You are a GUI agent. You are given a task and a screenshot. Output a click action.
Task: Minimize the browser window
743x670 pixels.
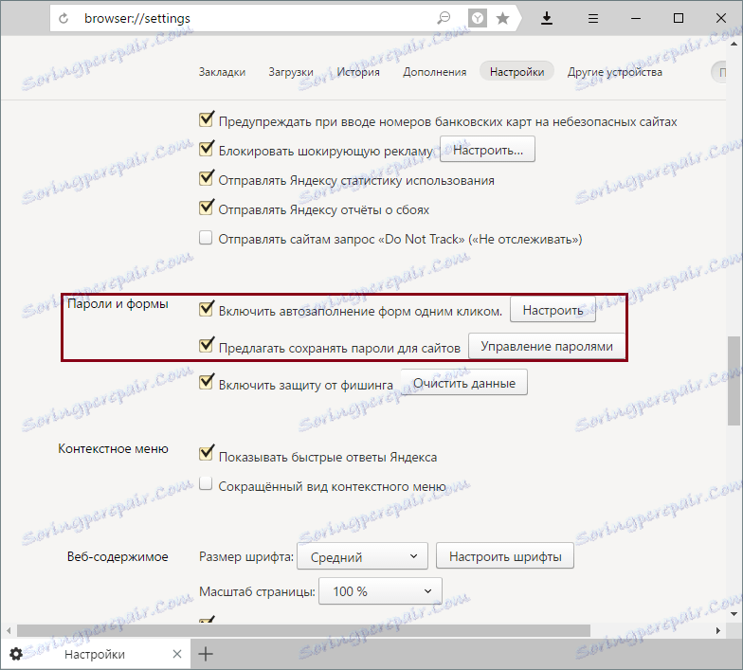pyautogui.click(x=635, y=19)
